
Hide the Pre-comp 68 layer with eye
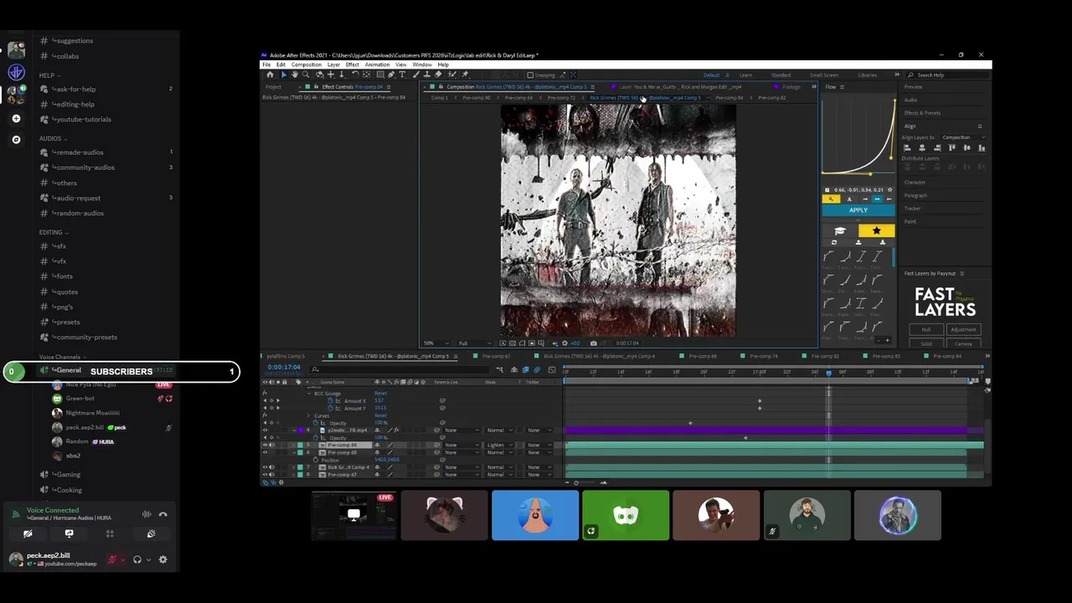click(x=265, y=452)
